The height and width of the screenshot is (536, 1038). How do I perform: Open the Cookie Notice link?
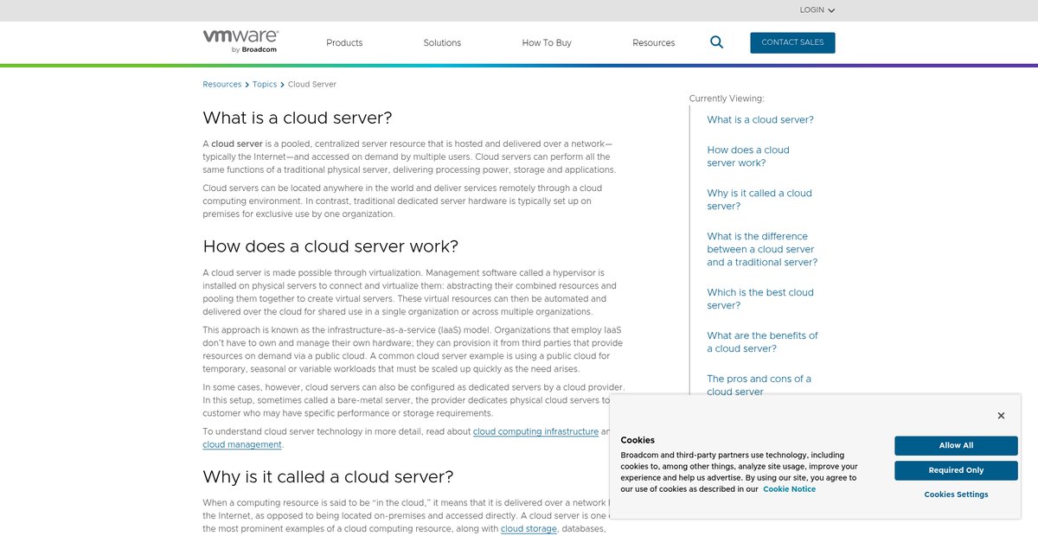pos(789,489)
